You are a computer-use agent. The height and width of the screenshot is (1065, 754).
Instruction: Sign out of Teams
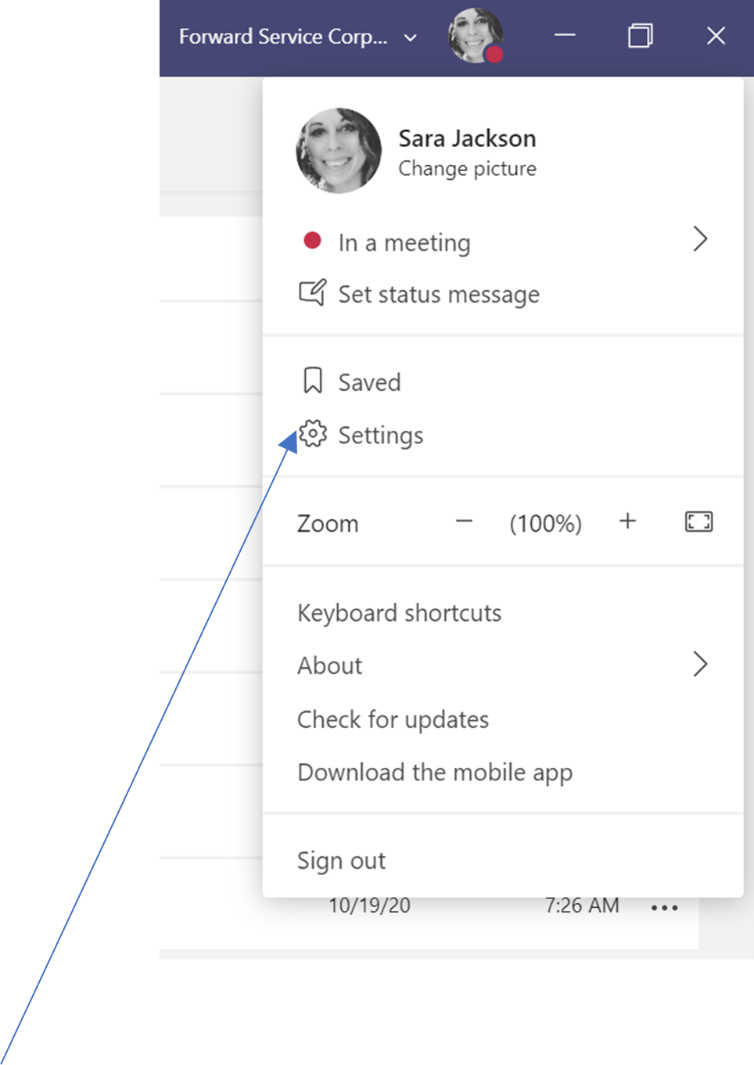pos(341,860)
